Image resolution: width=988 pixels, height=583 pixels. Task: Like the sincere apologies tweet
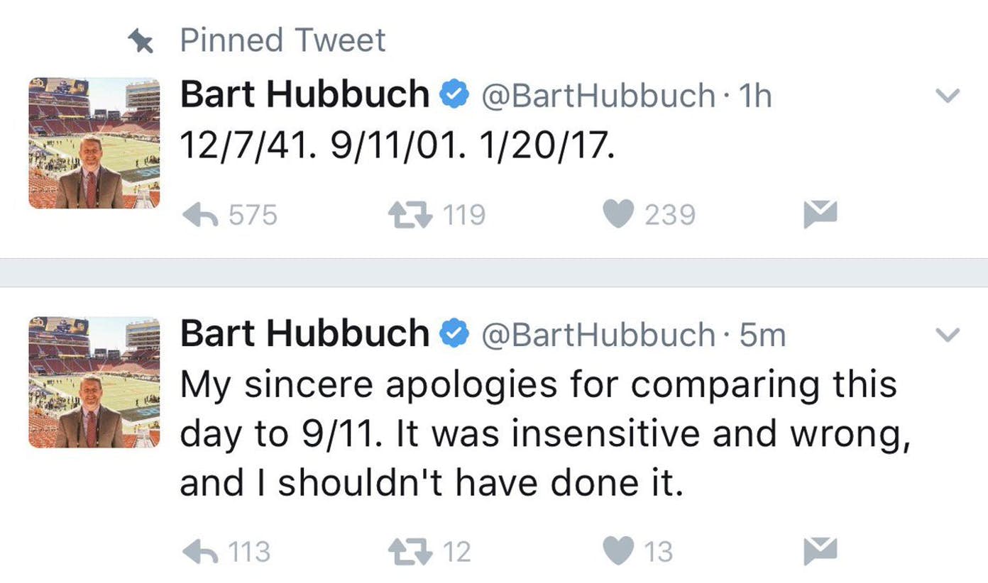[x=617, y=552]
